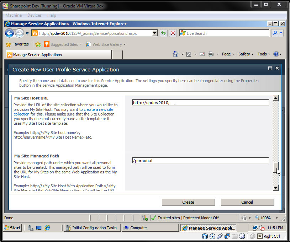The height and width of the screenshot is (242, 290).
Task: Switch to Initial Configuration Tasks taskbar item
Action: coord(92,228)
